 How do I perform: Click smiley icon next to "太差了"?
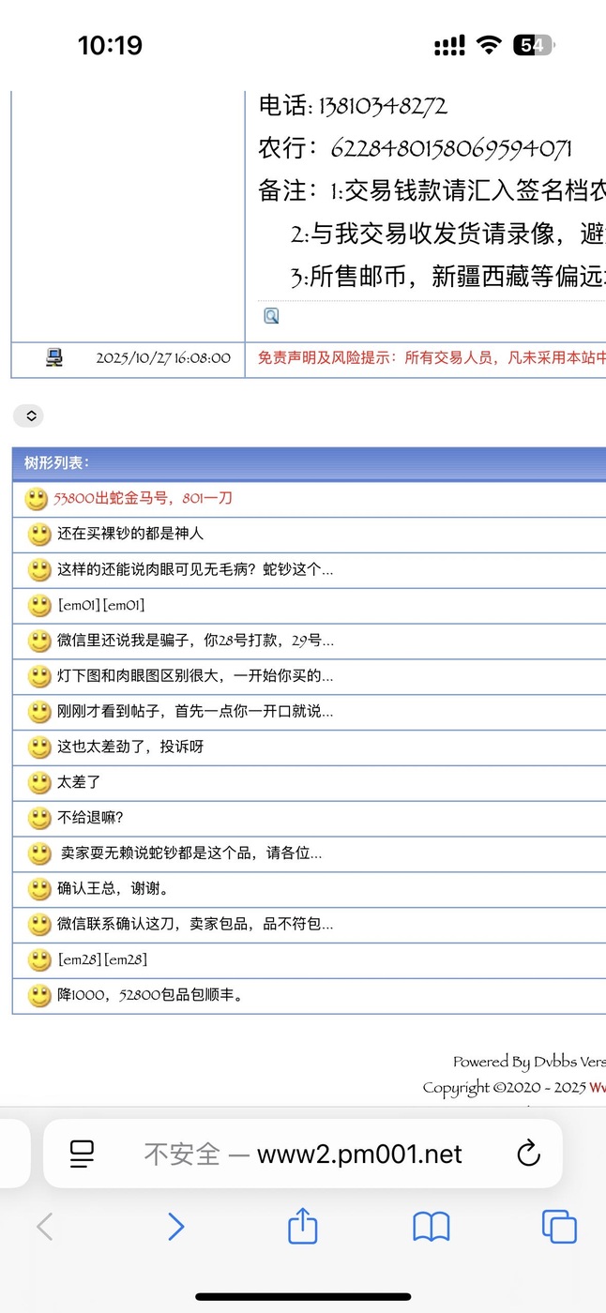pos(39,782)
